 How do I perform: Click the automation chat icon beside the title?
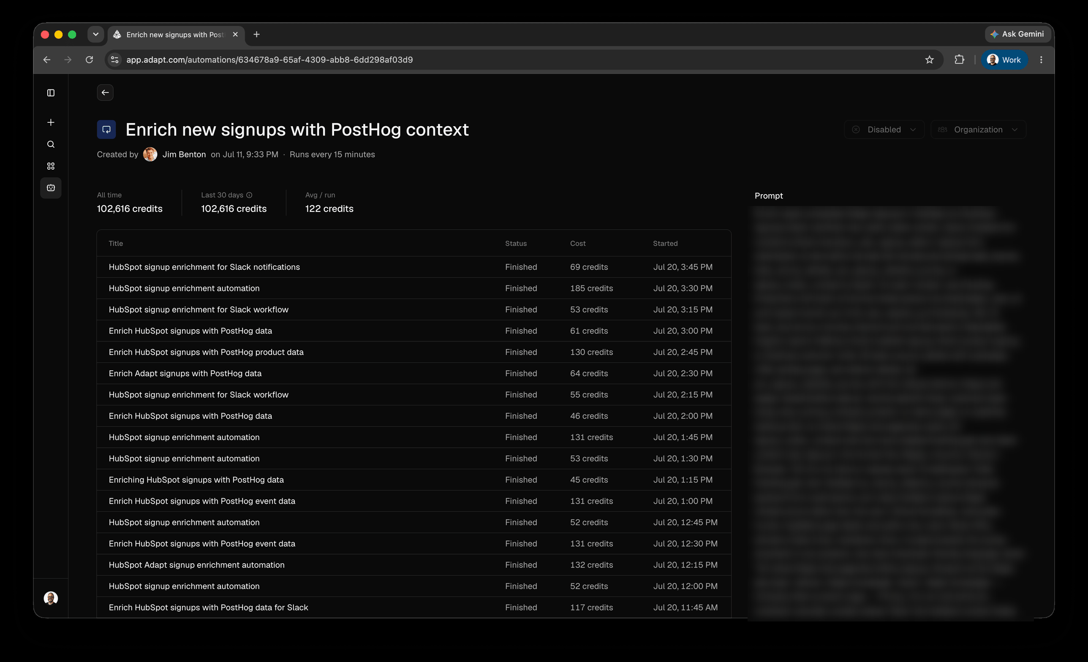pos(106,130)
